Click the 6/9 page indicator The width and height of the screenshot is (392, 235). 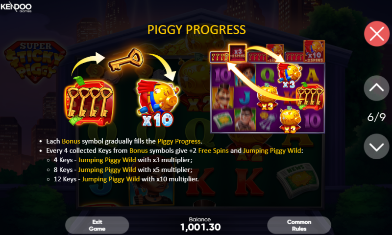(376, 117)
